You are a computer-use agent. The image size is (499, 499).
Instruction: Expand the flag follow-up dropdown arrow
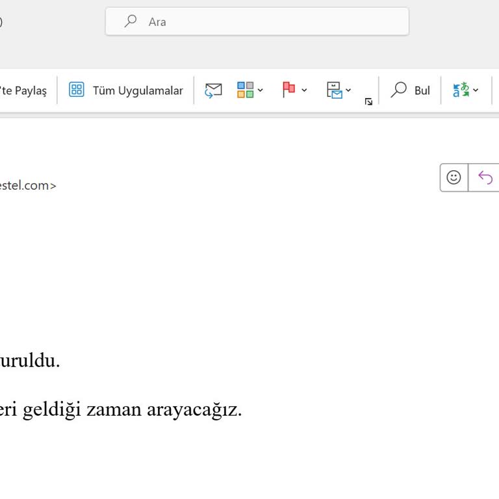[x=304, y=90]
